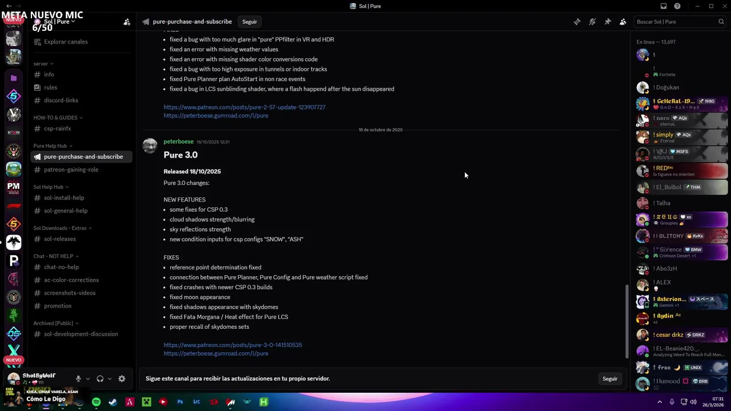Click the search magnifier icon

pyautogui.click(x=721, y=22)
